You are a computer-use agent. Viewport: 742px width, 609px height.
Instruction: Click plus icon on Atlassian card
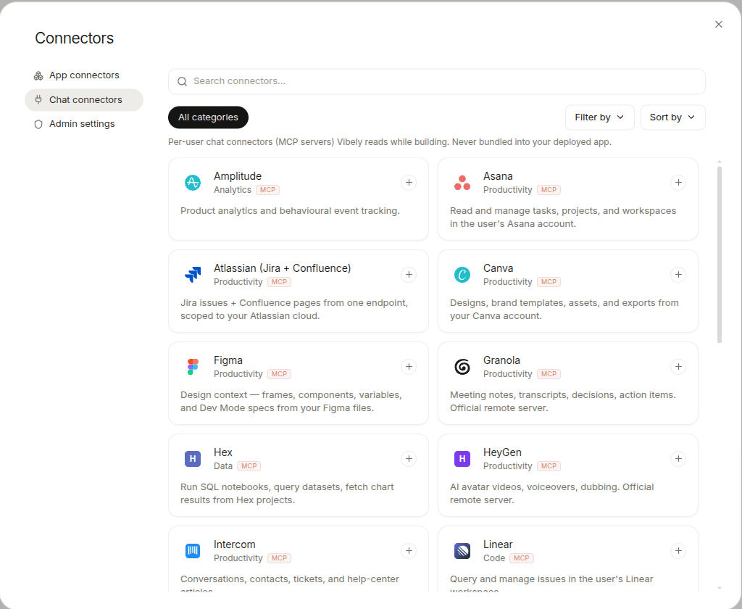click(x=409, y=275)
